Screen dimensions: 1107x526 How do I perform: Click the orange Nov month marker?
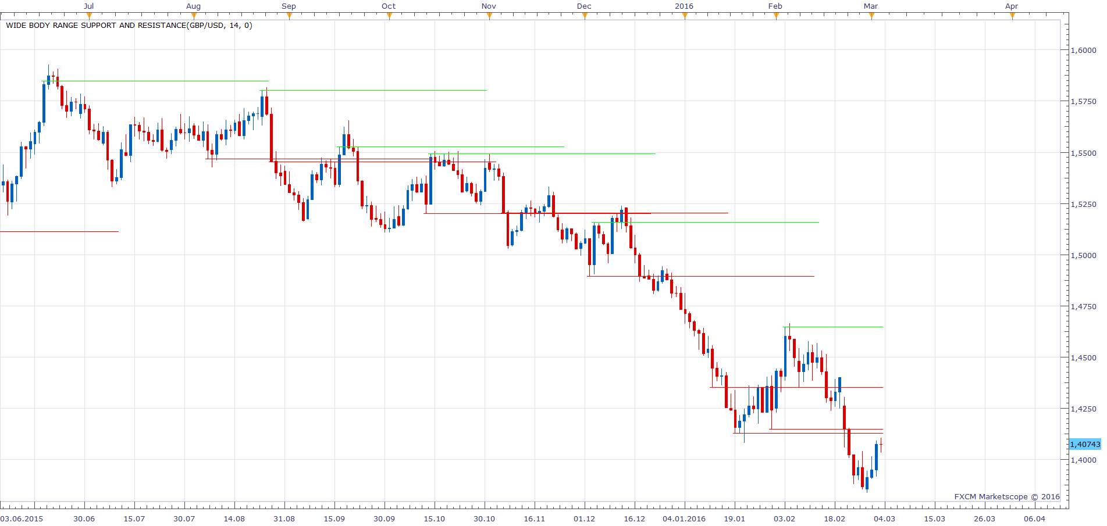489,16
